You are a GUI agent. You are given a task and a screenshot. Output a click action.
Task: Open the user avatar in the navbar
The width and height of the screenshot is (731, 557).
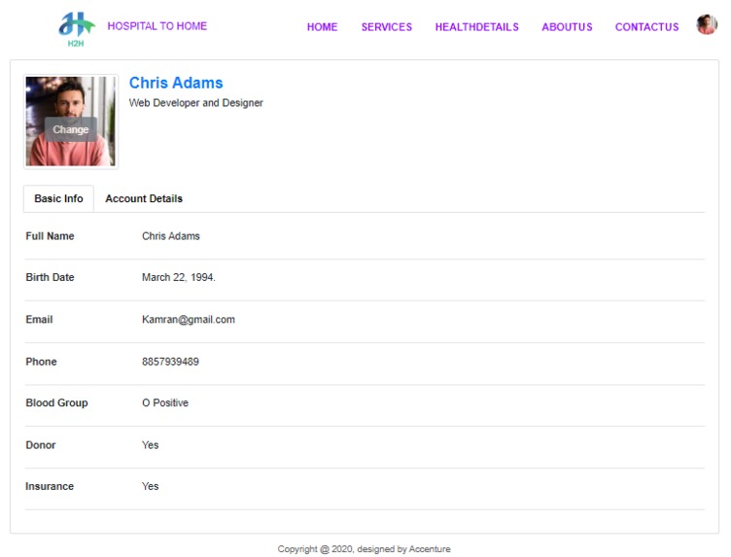[707, 24]
